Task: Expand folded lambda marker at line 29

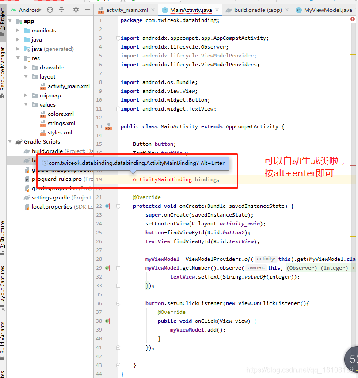Action: coord(118,268)
